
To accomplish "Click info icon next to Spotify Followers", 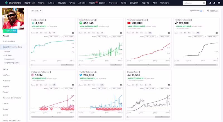I will (x=96, y=20).
